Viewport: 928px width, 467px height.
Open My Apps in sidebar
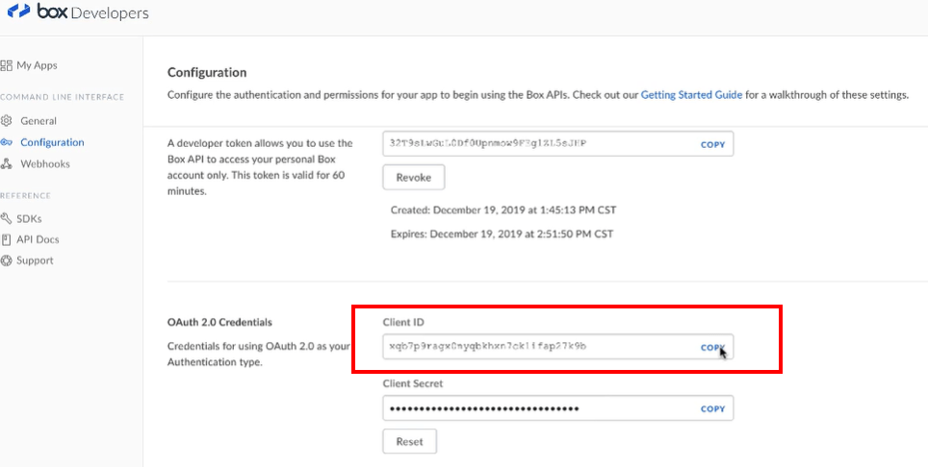pos(37,65)
